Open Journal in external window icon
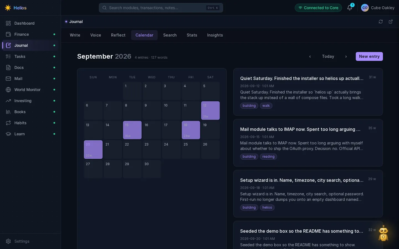This screenshot has width=399, height=249. (x=391, y=22)
